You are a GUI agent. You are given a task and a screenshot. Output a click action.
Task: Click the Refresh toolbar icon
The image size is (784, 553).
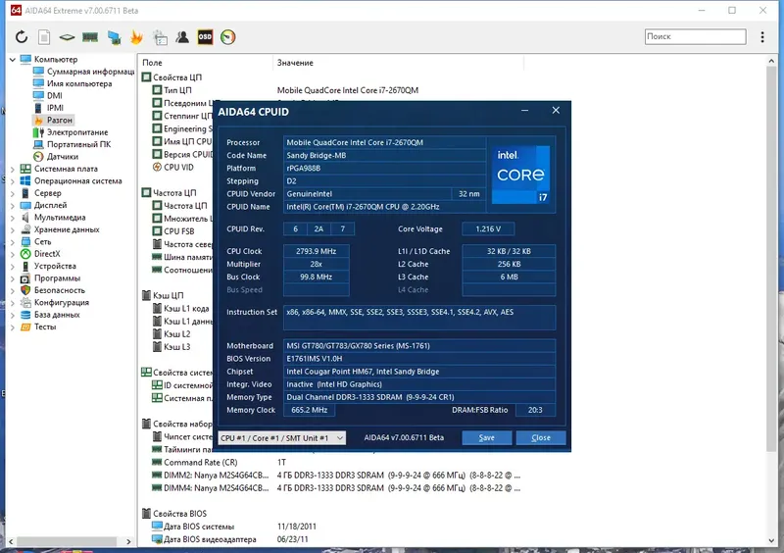click(21, 37)
